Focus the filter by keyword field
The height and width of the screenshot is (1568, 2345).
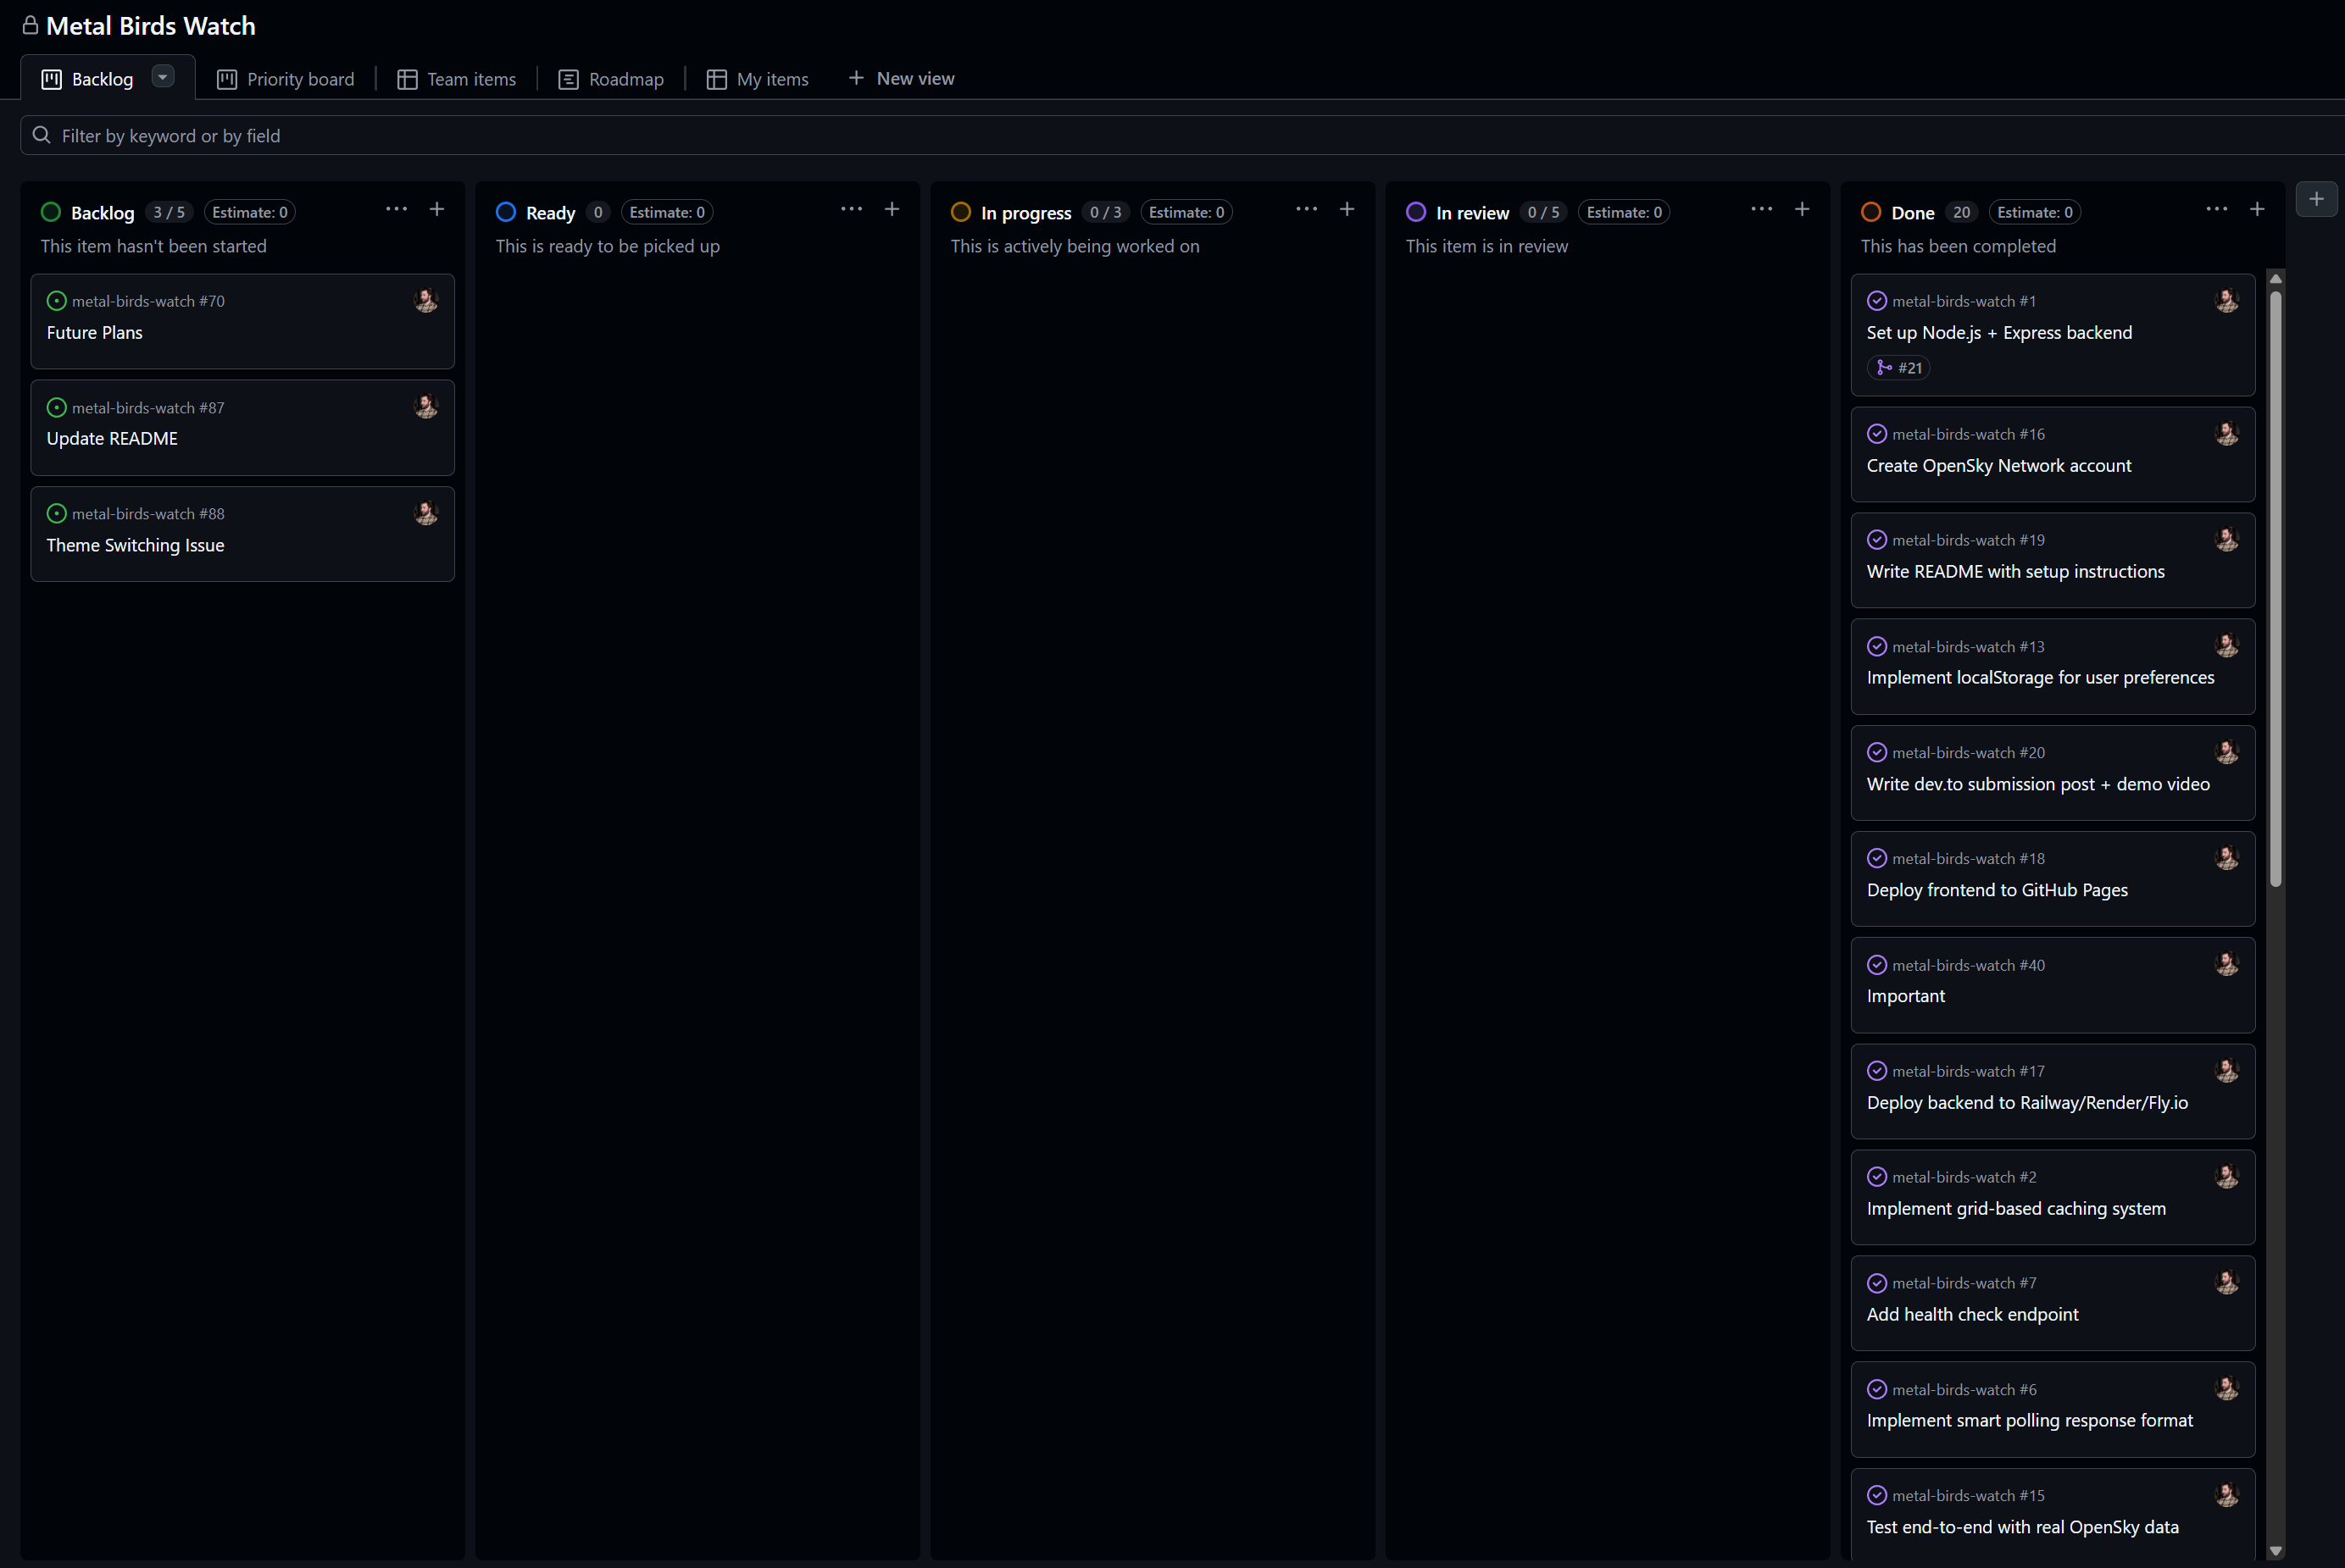pyautogui.click(x=1000, y=135)
